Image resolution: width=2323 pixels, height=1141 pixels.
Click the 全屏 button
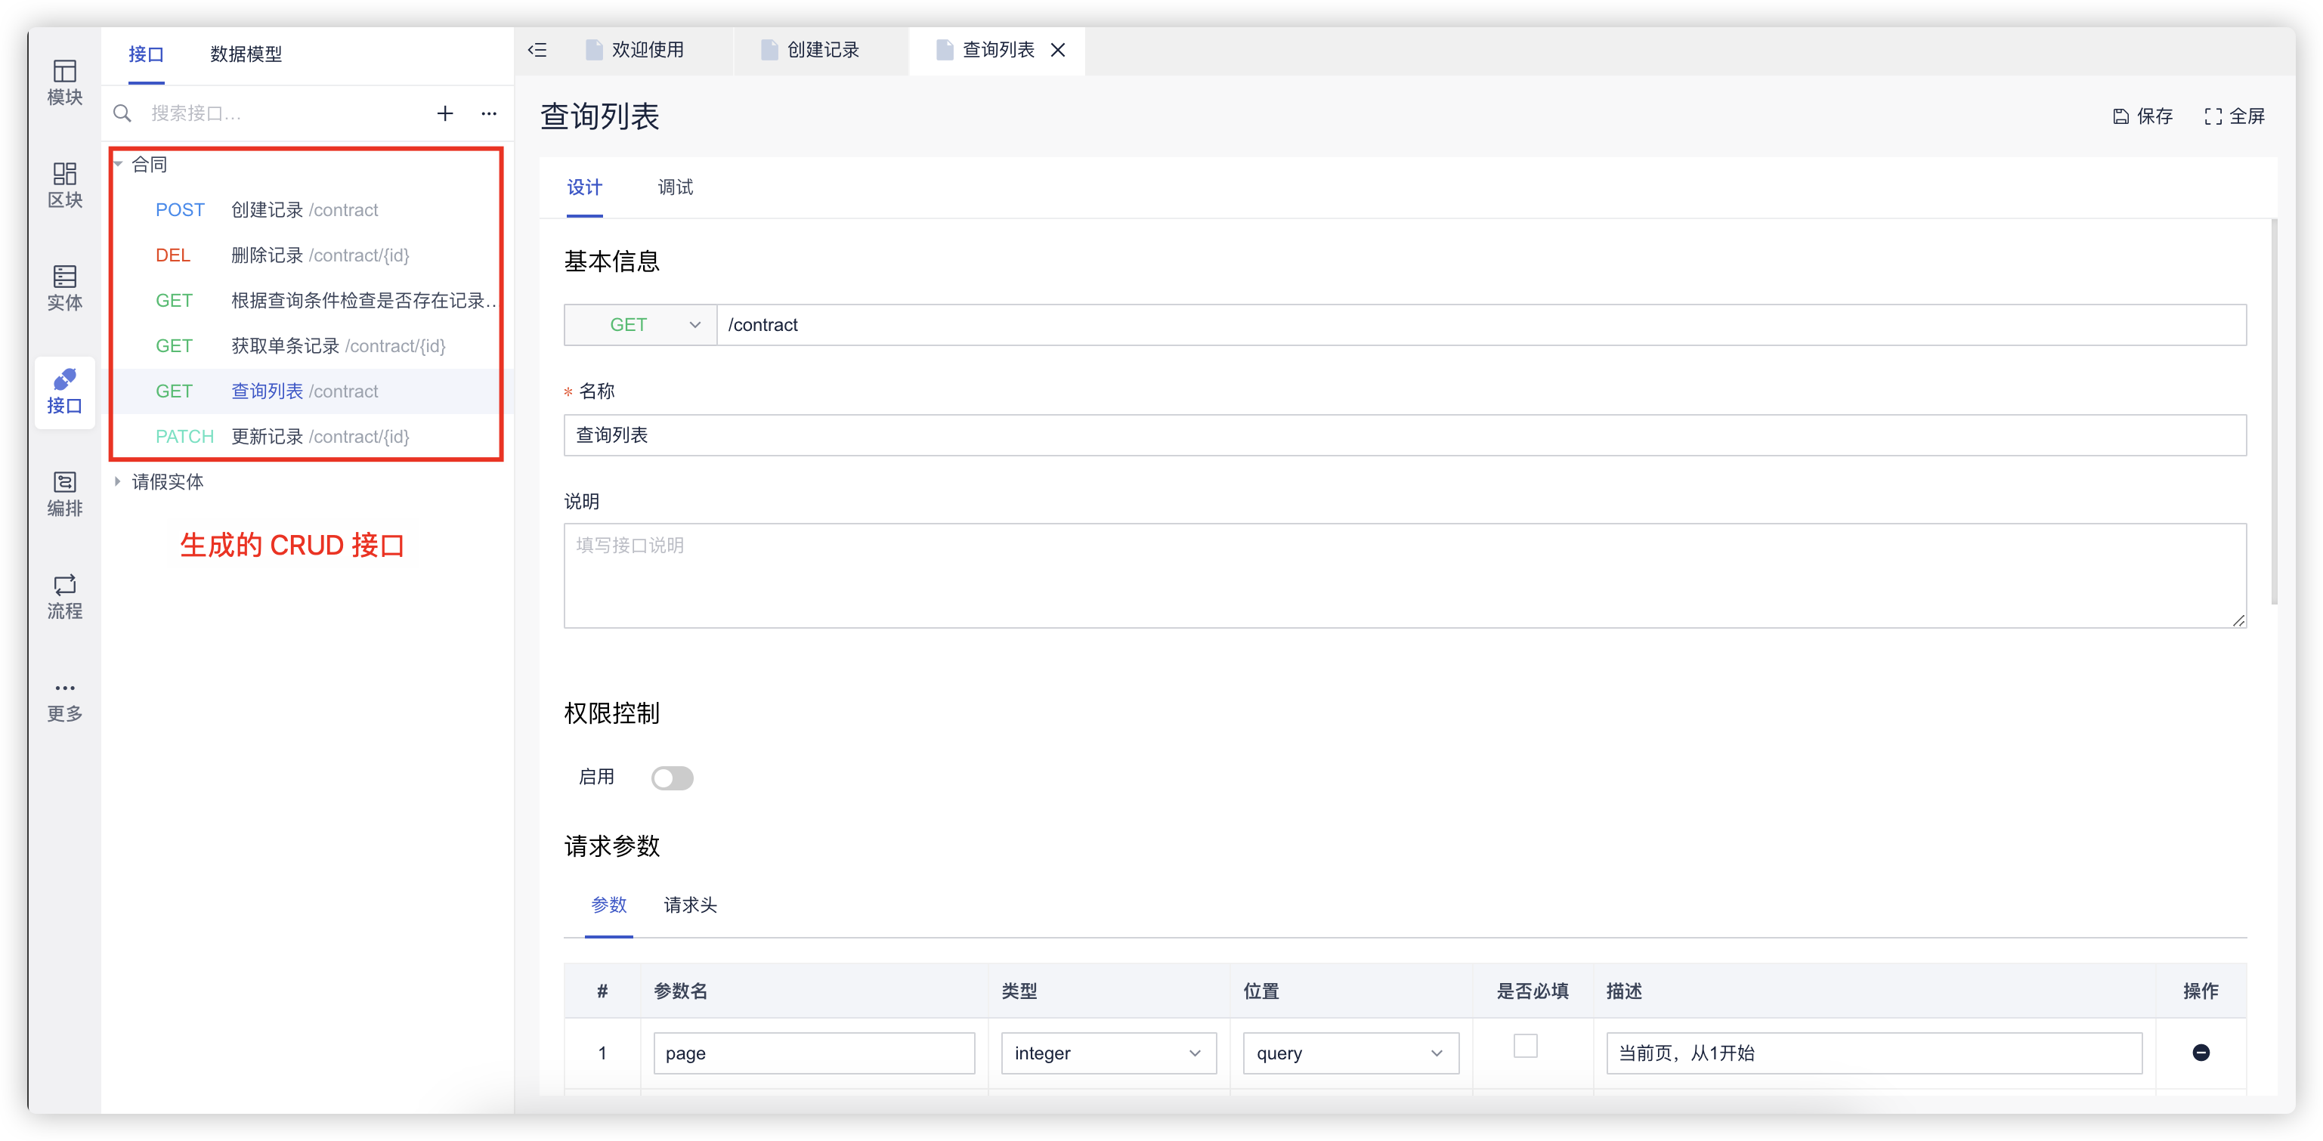point(2235,116)
